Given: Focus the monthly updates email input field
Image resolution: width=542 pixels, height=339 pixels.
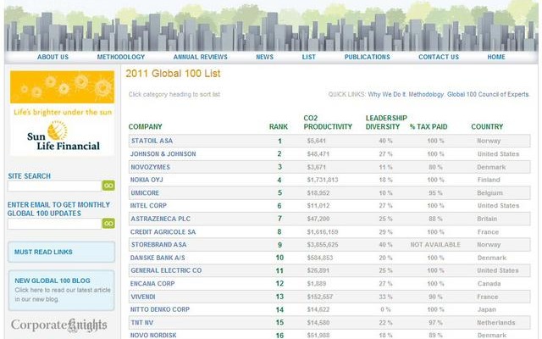Looking at the screenshot, I should tap(54, 224).
